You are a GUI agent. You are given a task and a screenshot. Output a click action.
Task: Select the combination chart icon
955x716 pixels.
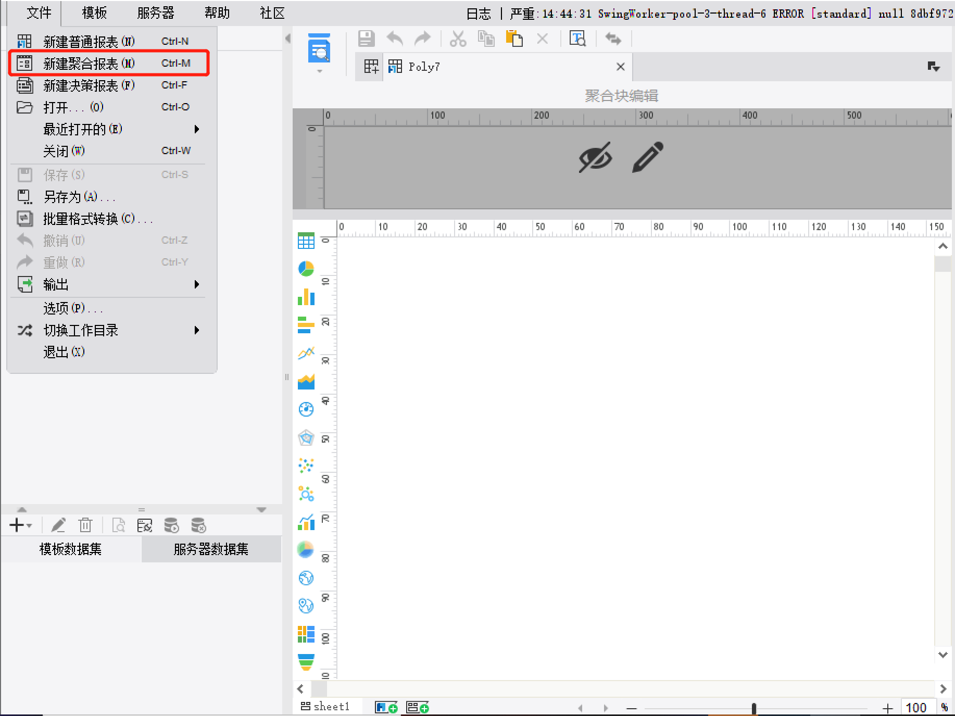(x=306, y=522)
